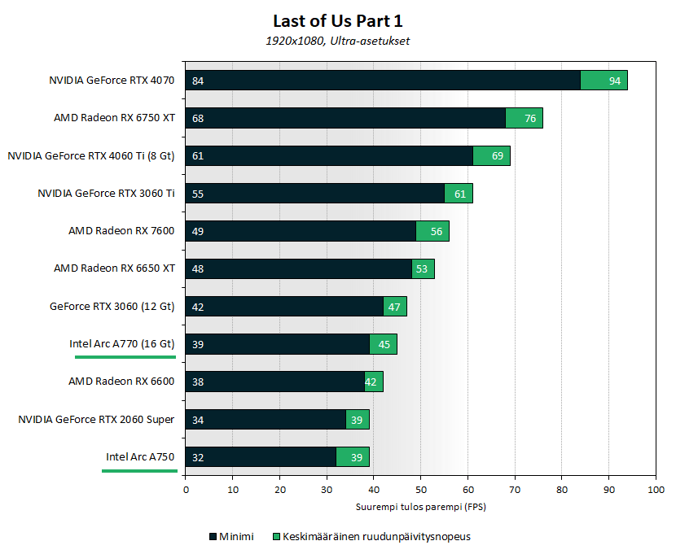Click the Arc A770 average value 45

(x=384, y=345)
